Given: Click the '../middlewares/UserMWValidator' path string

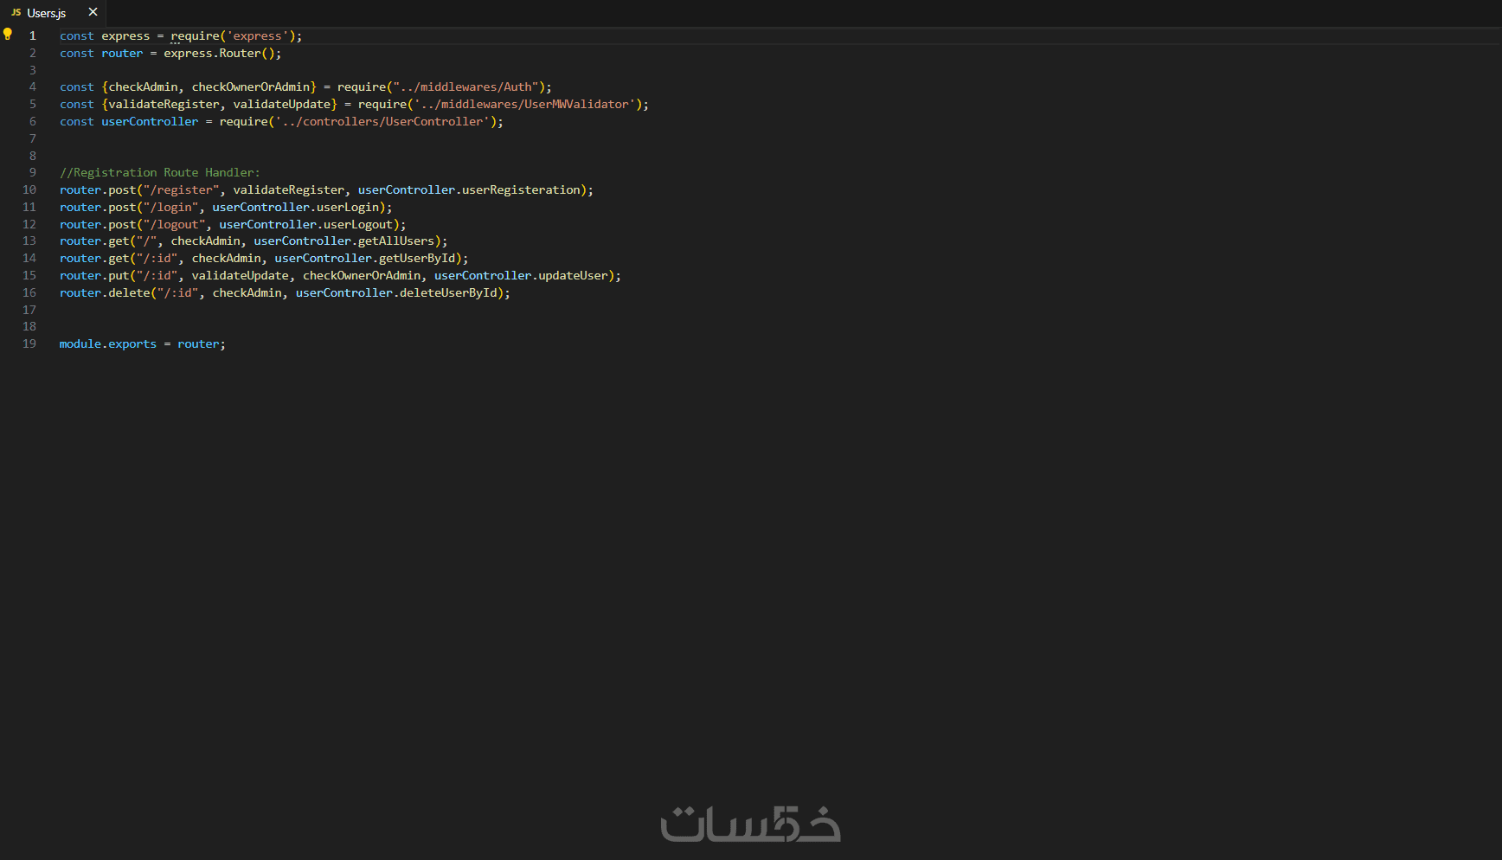Looking at the screenshot, I should [x=525, y=105].
